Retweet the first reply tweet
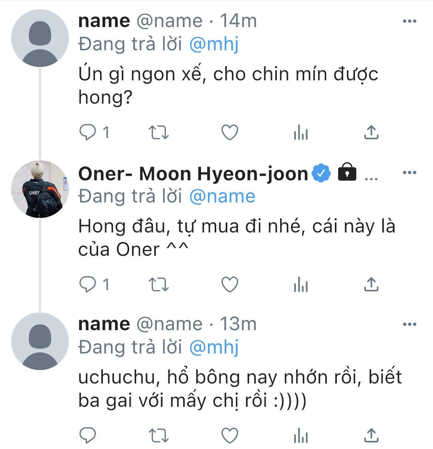 pyautogui.click(x=158, y=133)
